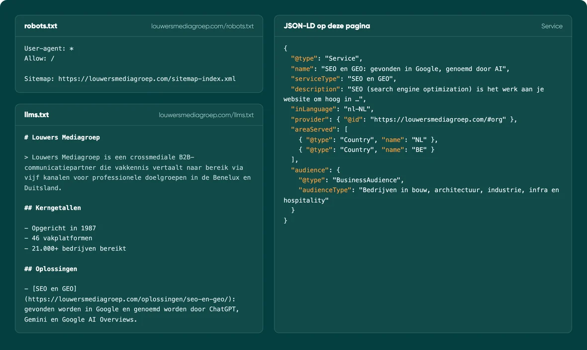Select the 'User-agent: *' line
This screenshot has width=587, height=350.
(49, 49)
